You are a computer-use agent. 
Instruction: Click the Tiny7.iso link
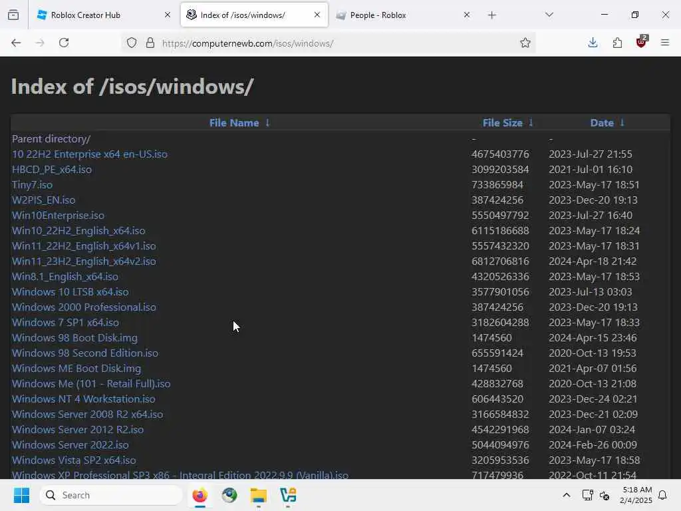coord(32,185)
